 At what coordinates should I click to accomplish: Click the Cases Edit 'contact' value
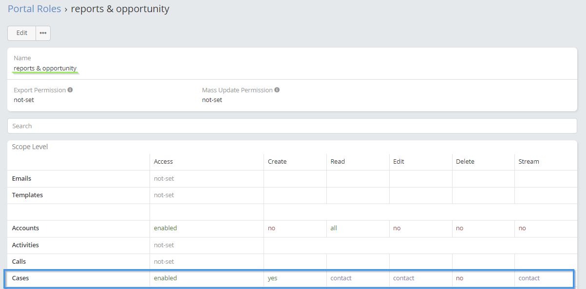tap(404, 278)
